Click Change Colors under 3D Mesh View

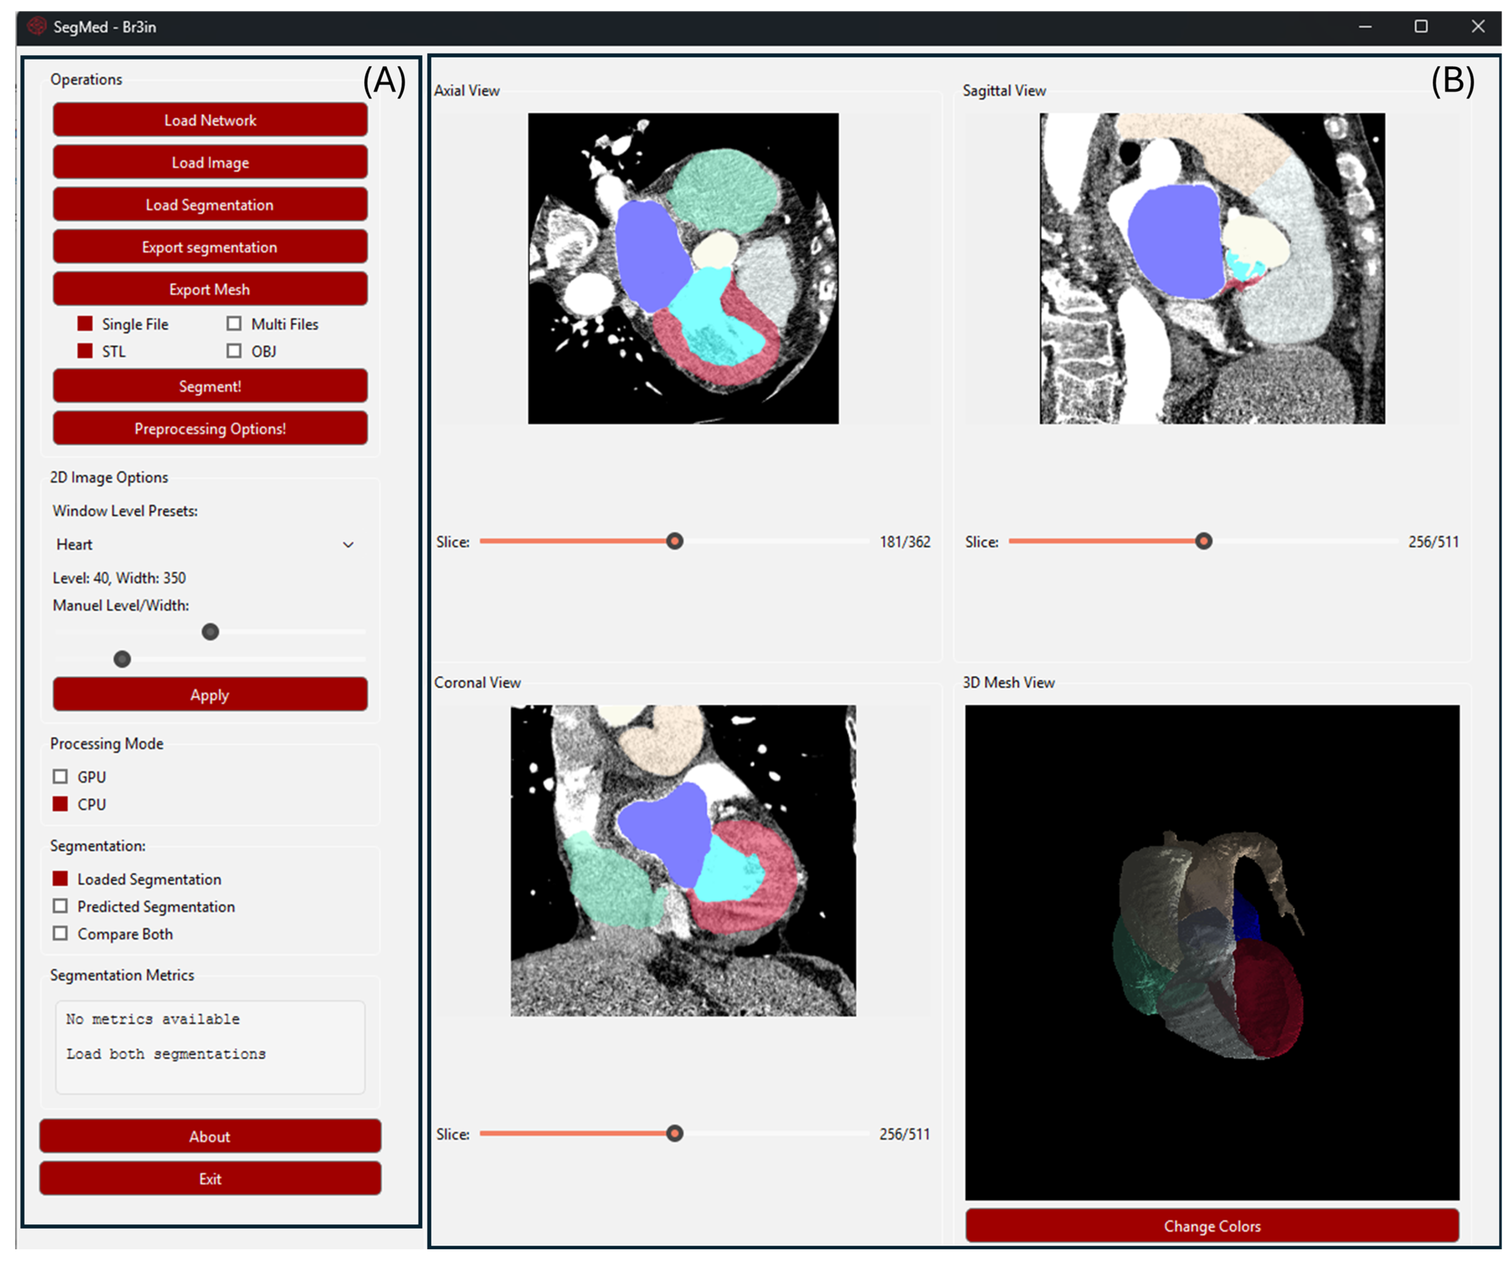(x=1212, y=1227)
